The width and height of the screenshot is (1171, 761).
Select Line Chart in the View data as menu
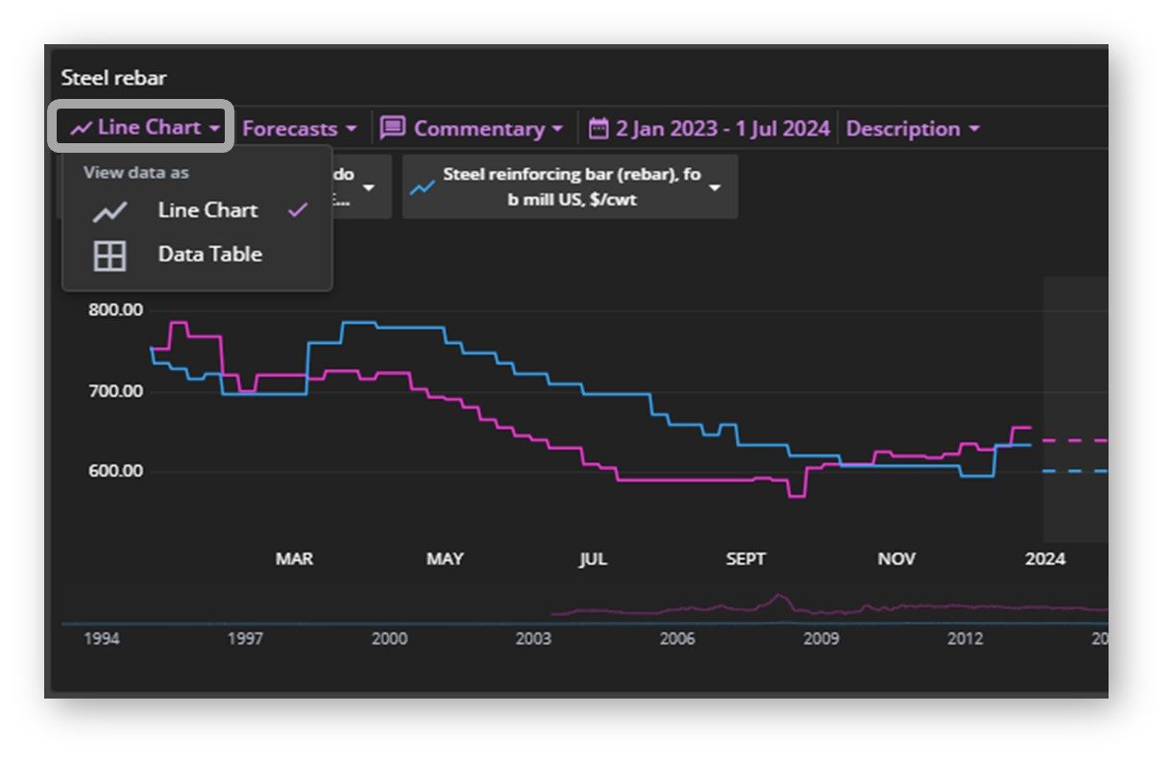click(207, 210)
